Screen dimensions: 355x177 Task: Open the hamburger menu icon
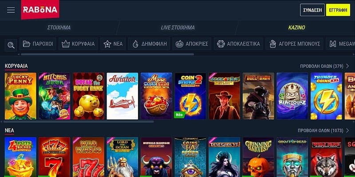11,10
